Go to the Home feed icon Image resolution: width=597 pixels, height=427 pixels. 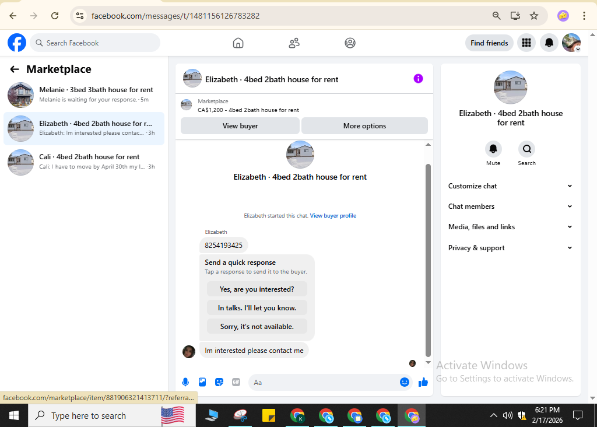point(238,43)
